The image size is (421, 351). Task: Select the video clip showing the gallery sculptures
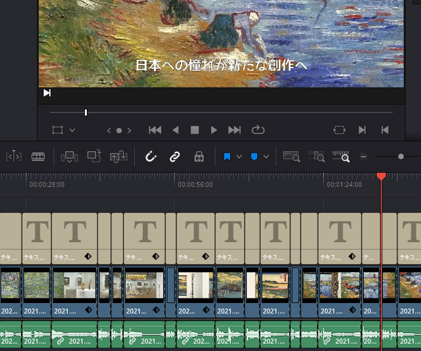(x=74, y=292)
